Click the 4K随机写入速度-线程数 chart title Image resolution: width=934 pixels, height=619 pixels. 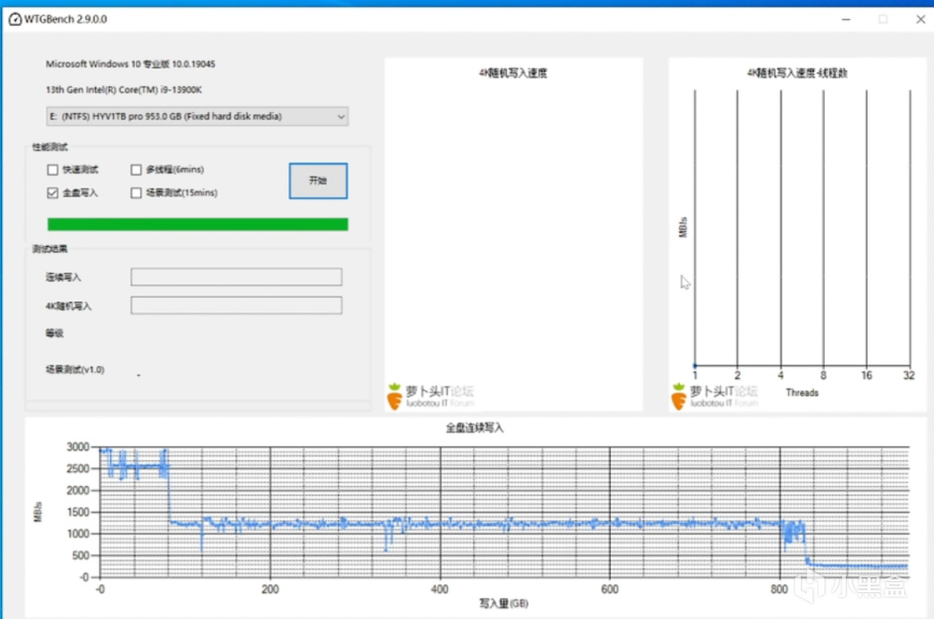797,72
